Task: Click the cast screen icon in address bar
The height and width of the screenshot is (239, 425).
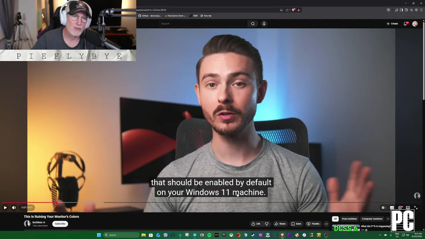Action: (x=282, y=10)
